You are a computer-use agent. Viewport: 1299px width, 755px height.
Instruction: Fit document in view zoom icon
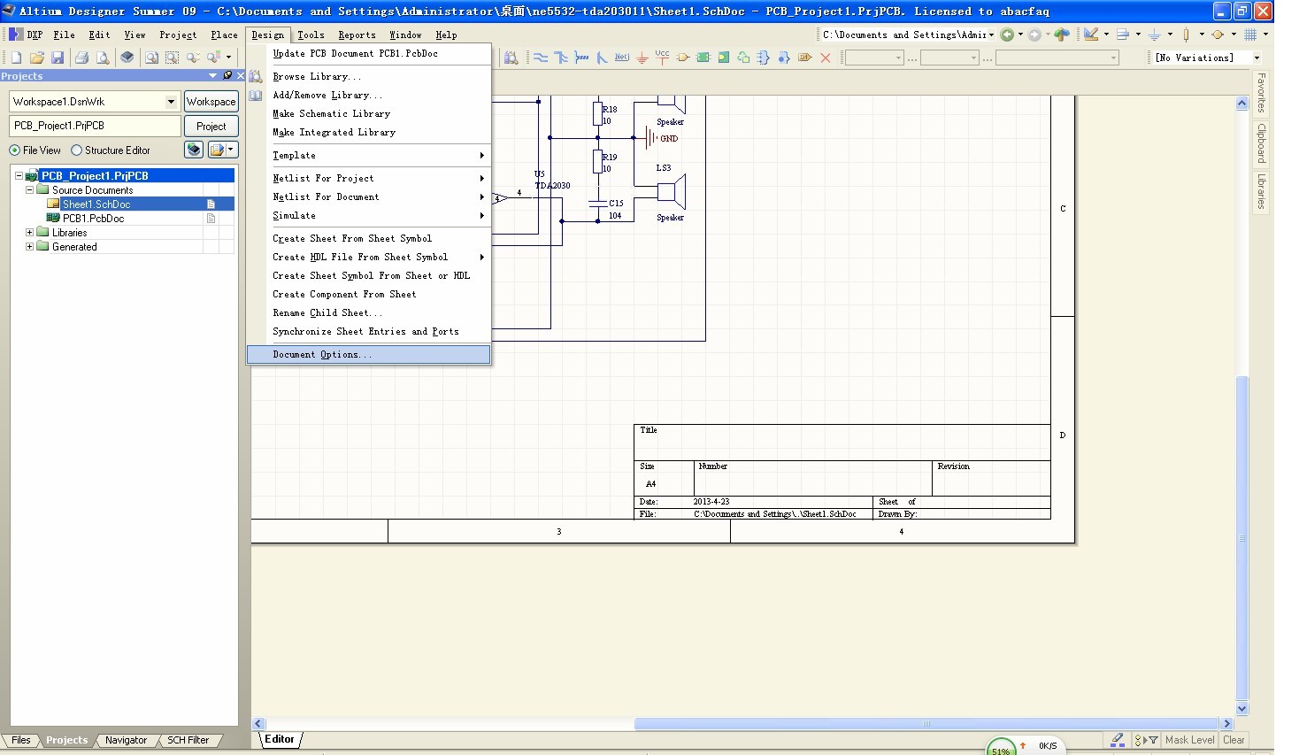pos(152,58)
